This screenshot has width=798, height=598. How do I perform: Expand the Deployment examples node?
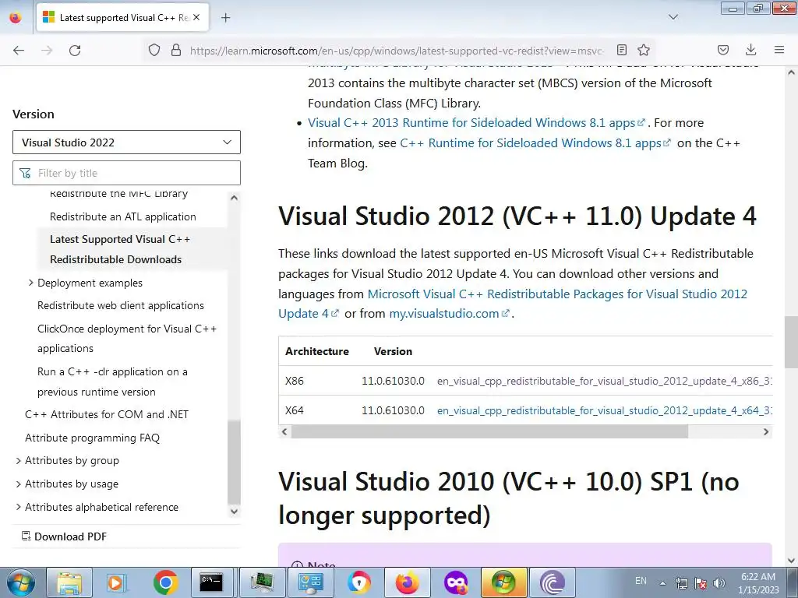pyautogui.click(x=30, y=282)
